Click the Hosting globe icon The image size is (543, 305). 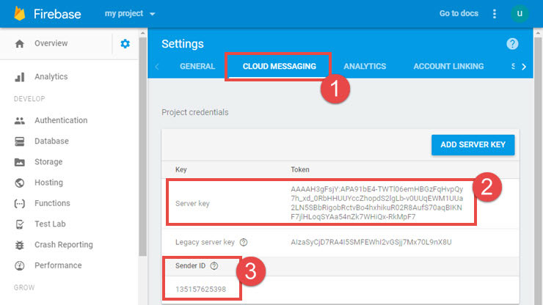coord(20,183)
